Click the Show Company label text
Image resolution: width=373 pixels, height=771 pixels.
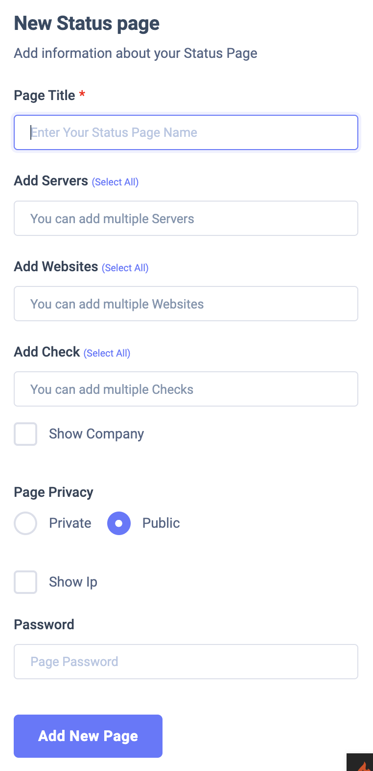pos(96,434)
